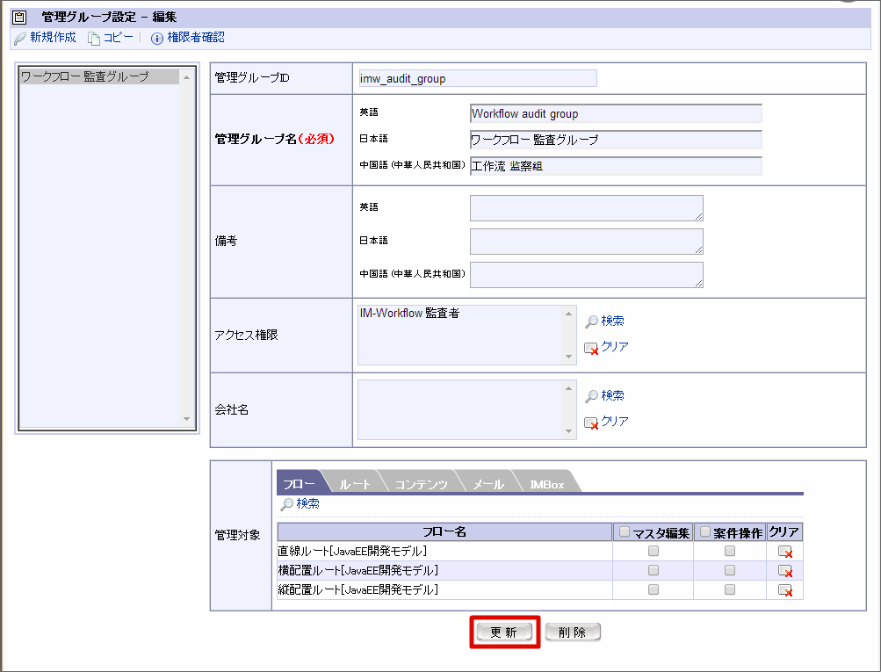Clear the 直線ルート row with delete icon
The height and width of the screenshot is (672, 881).
point(785,551)
